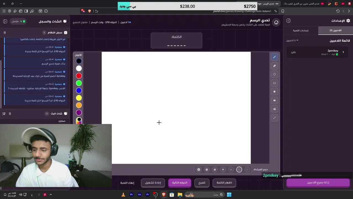This screenshot has width=353, height=199.
Task: Collapse the chat and log panel
Action: [x=5, y=21]
